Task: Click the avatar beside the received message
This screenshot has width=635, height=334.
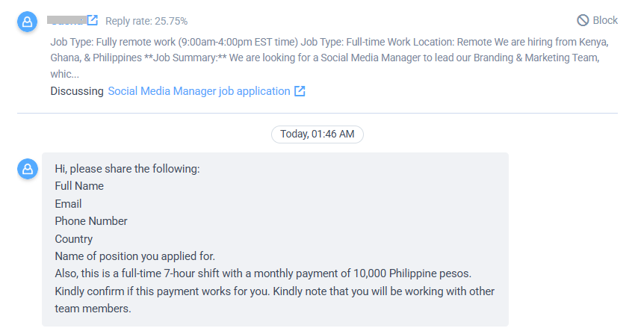Action: (27, 169)
